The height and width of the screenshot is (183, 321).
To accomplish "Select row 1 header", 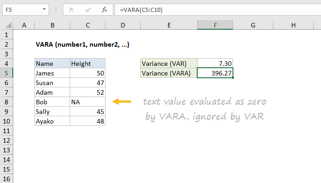I will pyautogui.click(x=6, y=35).
